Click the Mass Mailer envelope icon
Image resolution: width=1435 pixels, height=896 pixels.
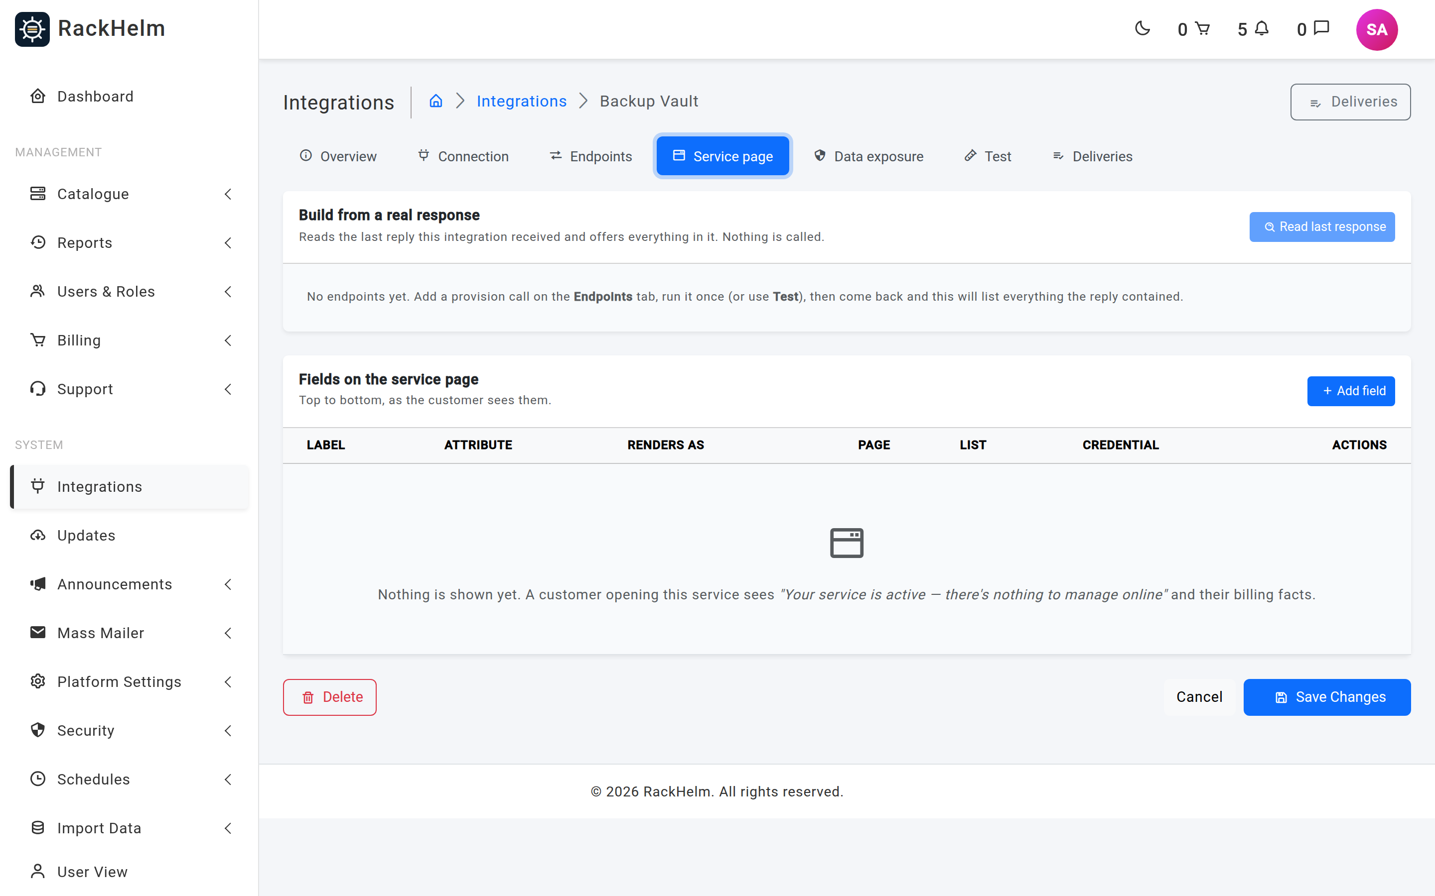click(x=38, y=632)
